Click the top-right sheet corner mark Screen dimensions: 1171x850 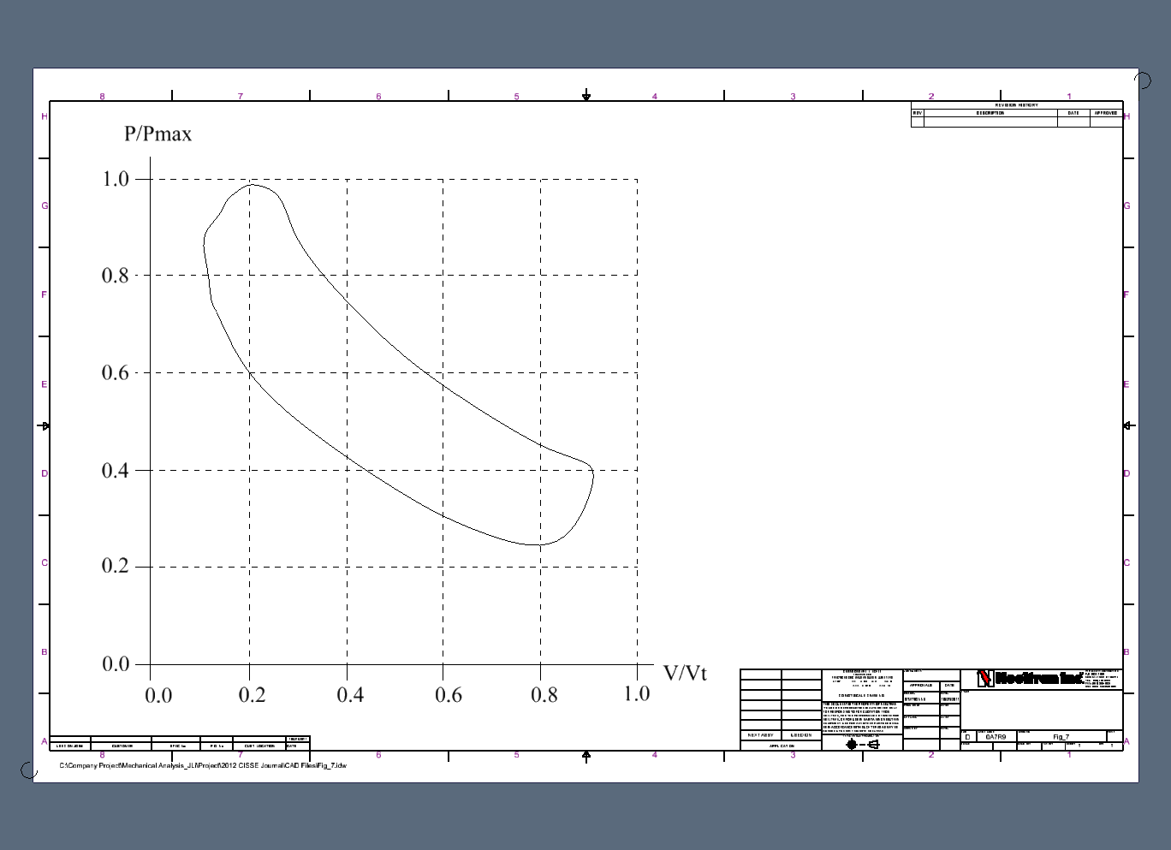(1143, 80)
